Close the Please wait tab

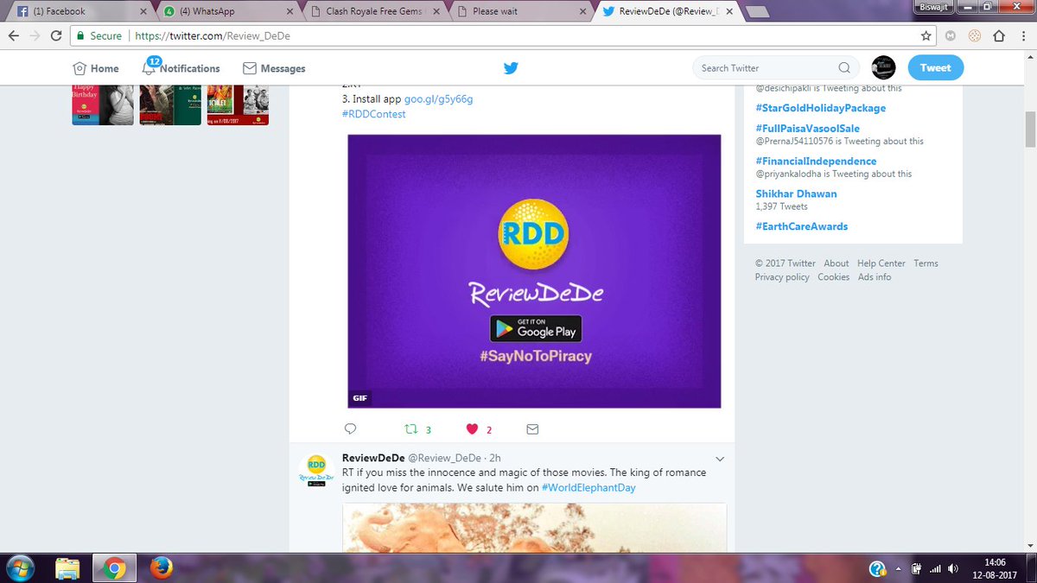584,12
